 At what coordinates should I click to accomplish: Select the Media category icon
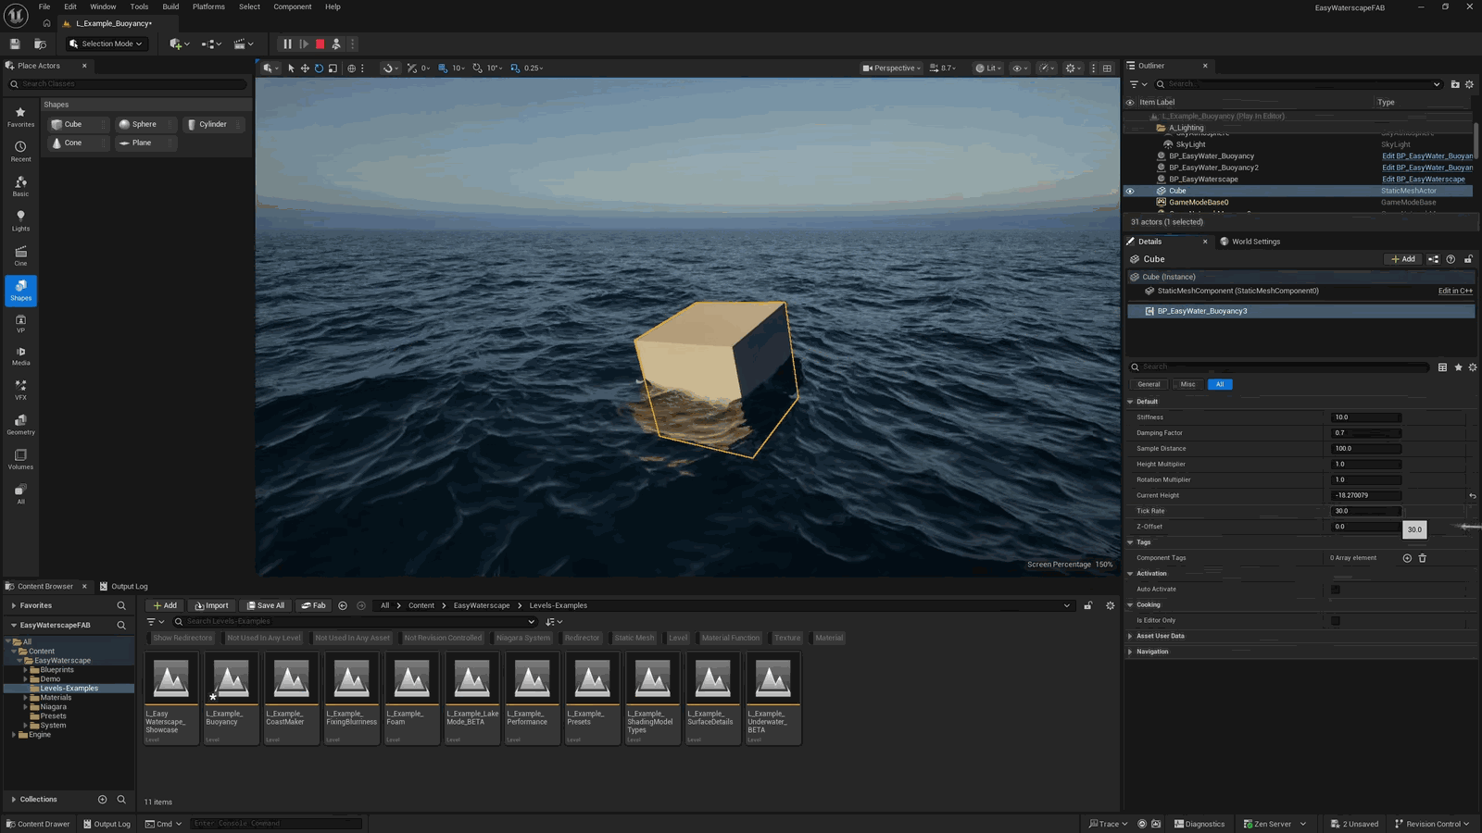[x=20, y=355]
